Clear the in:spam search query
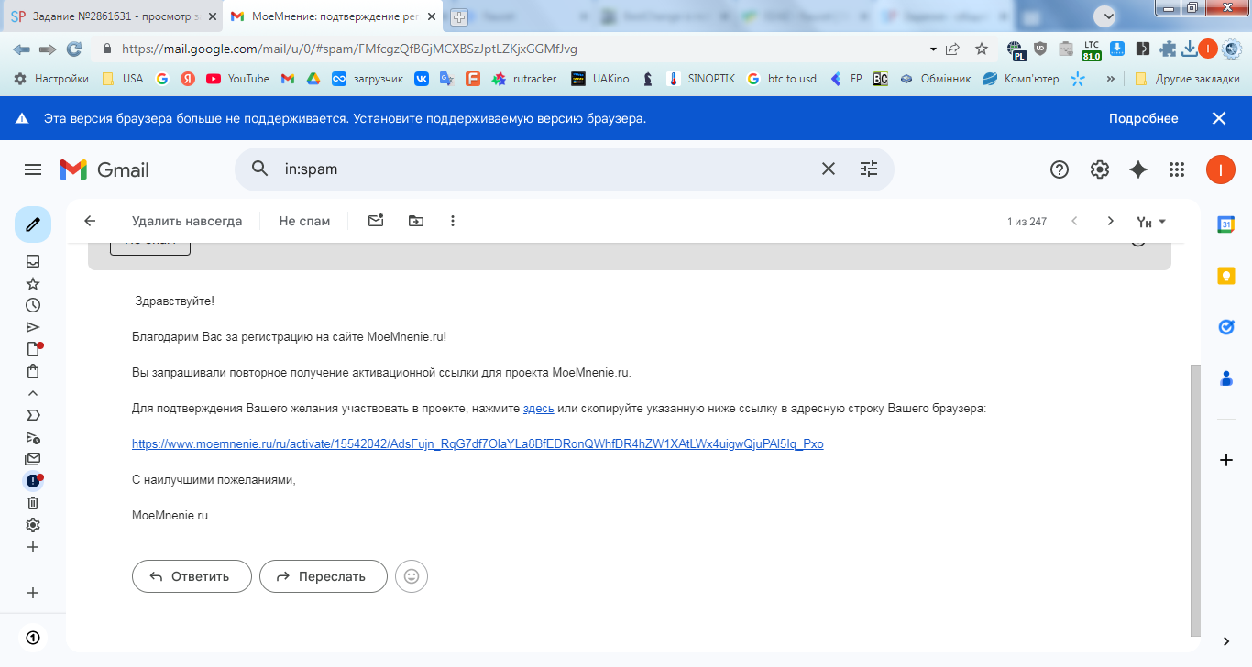 click(828, 169)
